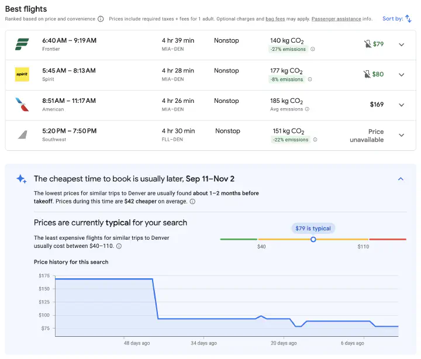The width and height of the screenshot is (421, 359).
Task: Click the American Airlines logo
Action: point(22,105)
